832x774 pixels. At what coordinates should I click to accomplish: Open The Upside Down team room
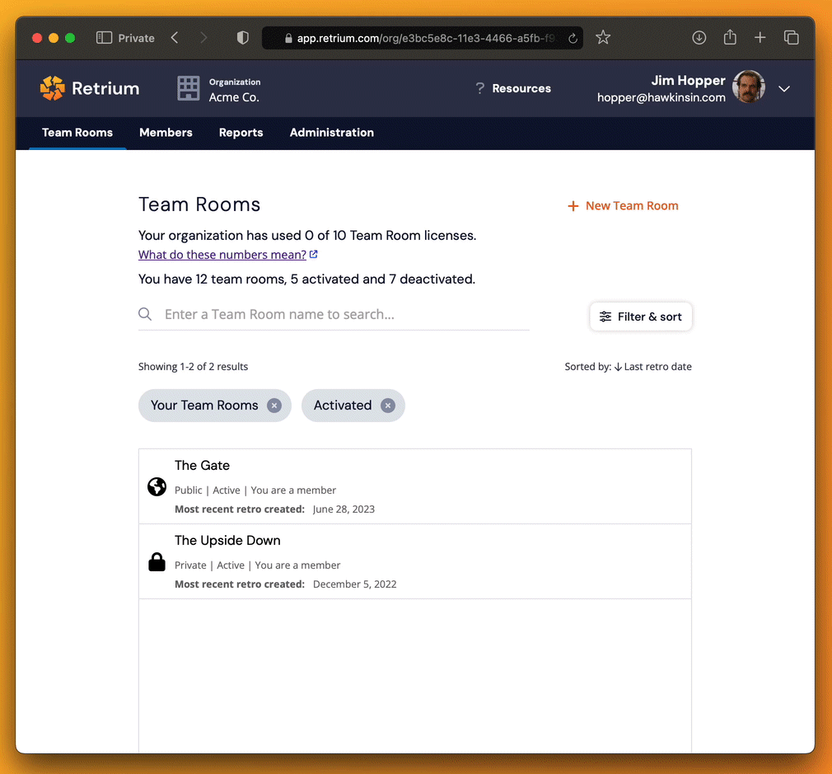[x=227, y=541]
